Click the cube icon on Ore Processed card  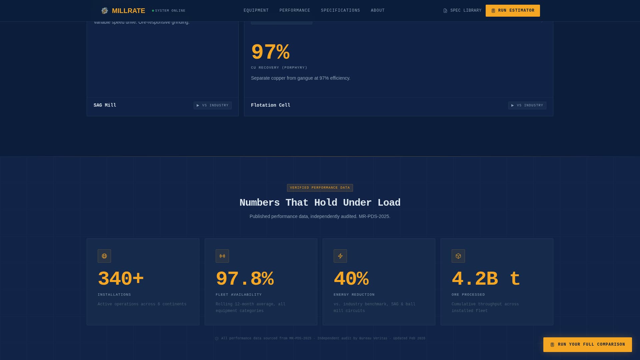[x=458, y=256]
